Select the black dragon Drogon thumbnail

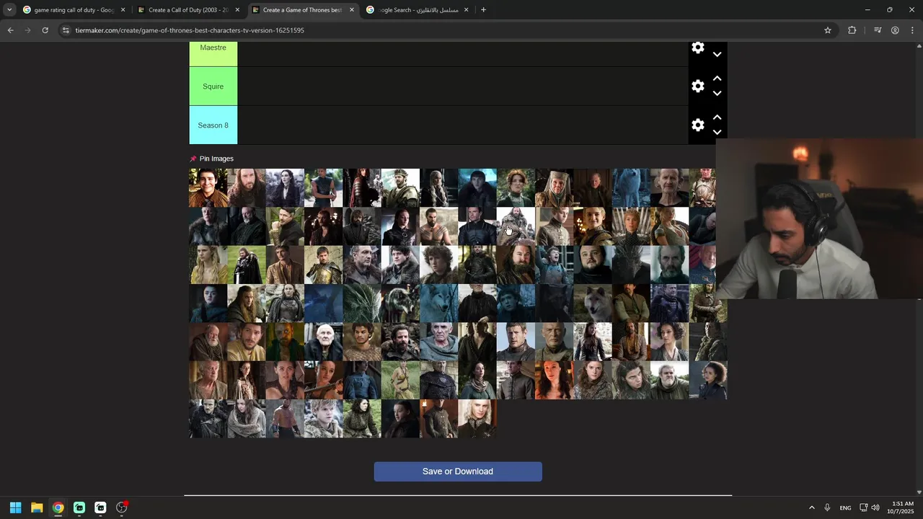point(631,265)
